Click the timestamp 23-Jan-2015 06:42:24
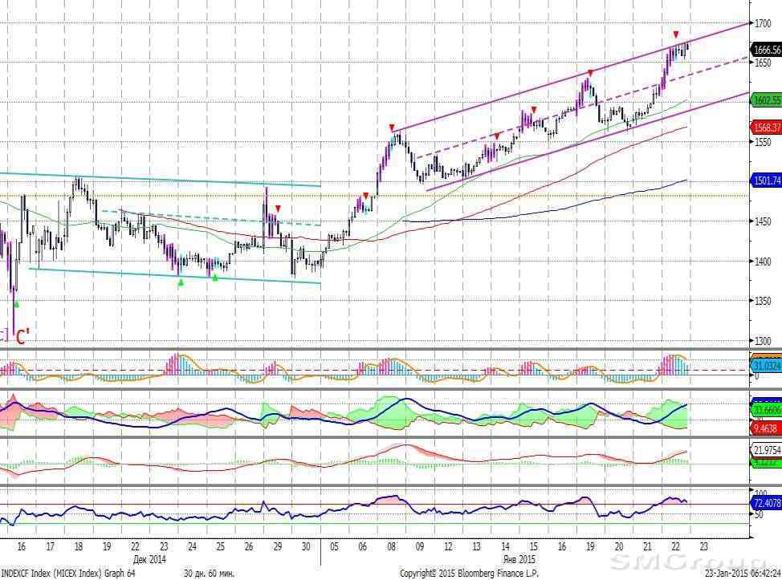The image size is (782, 580). [743, 574]
